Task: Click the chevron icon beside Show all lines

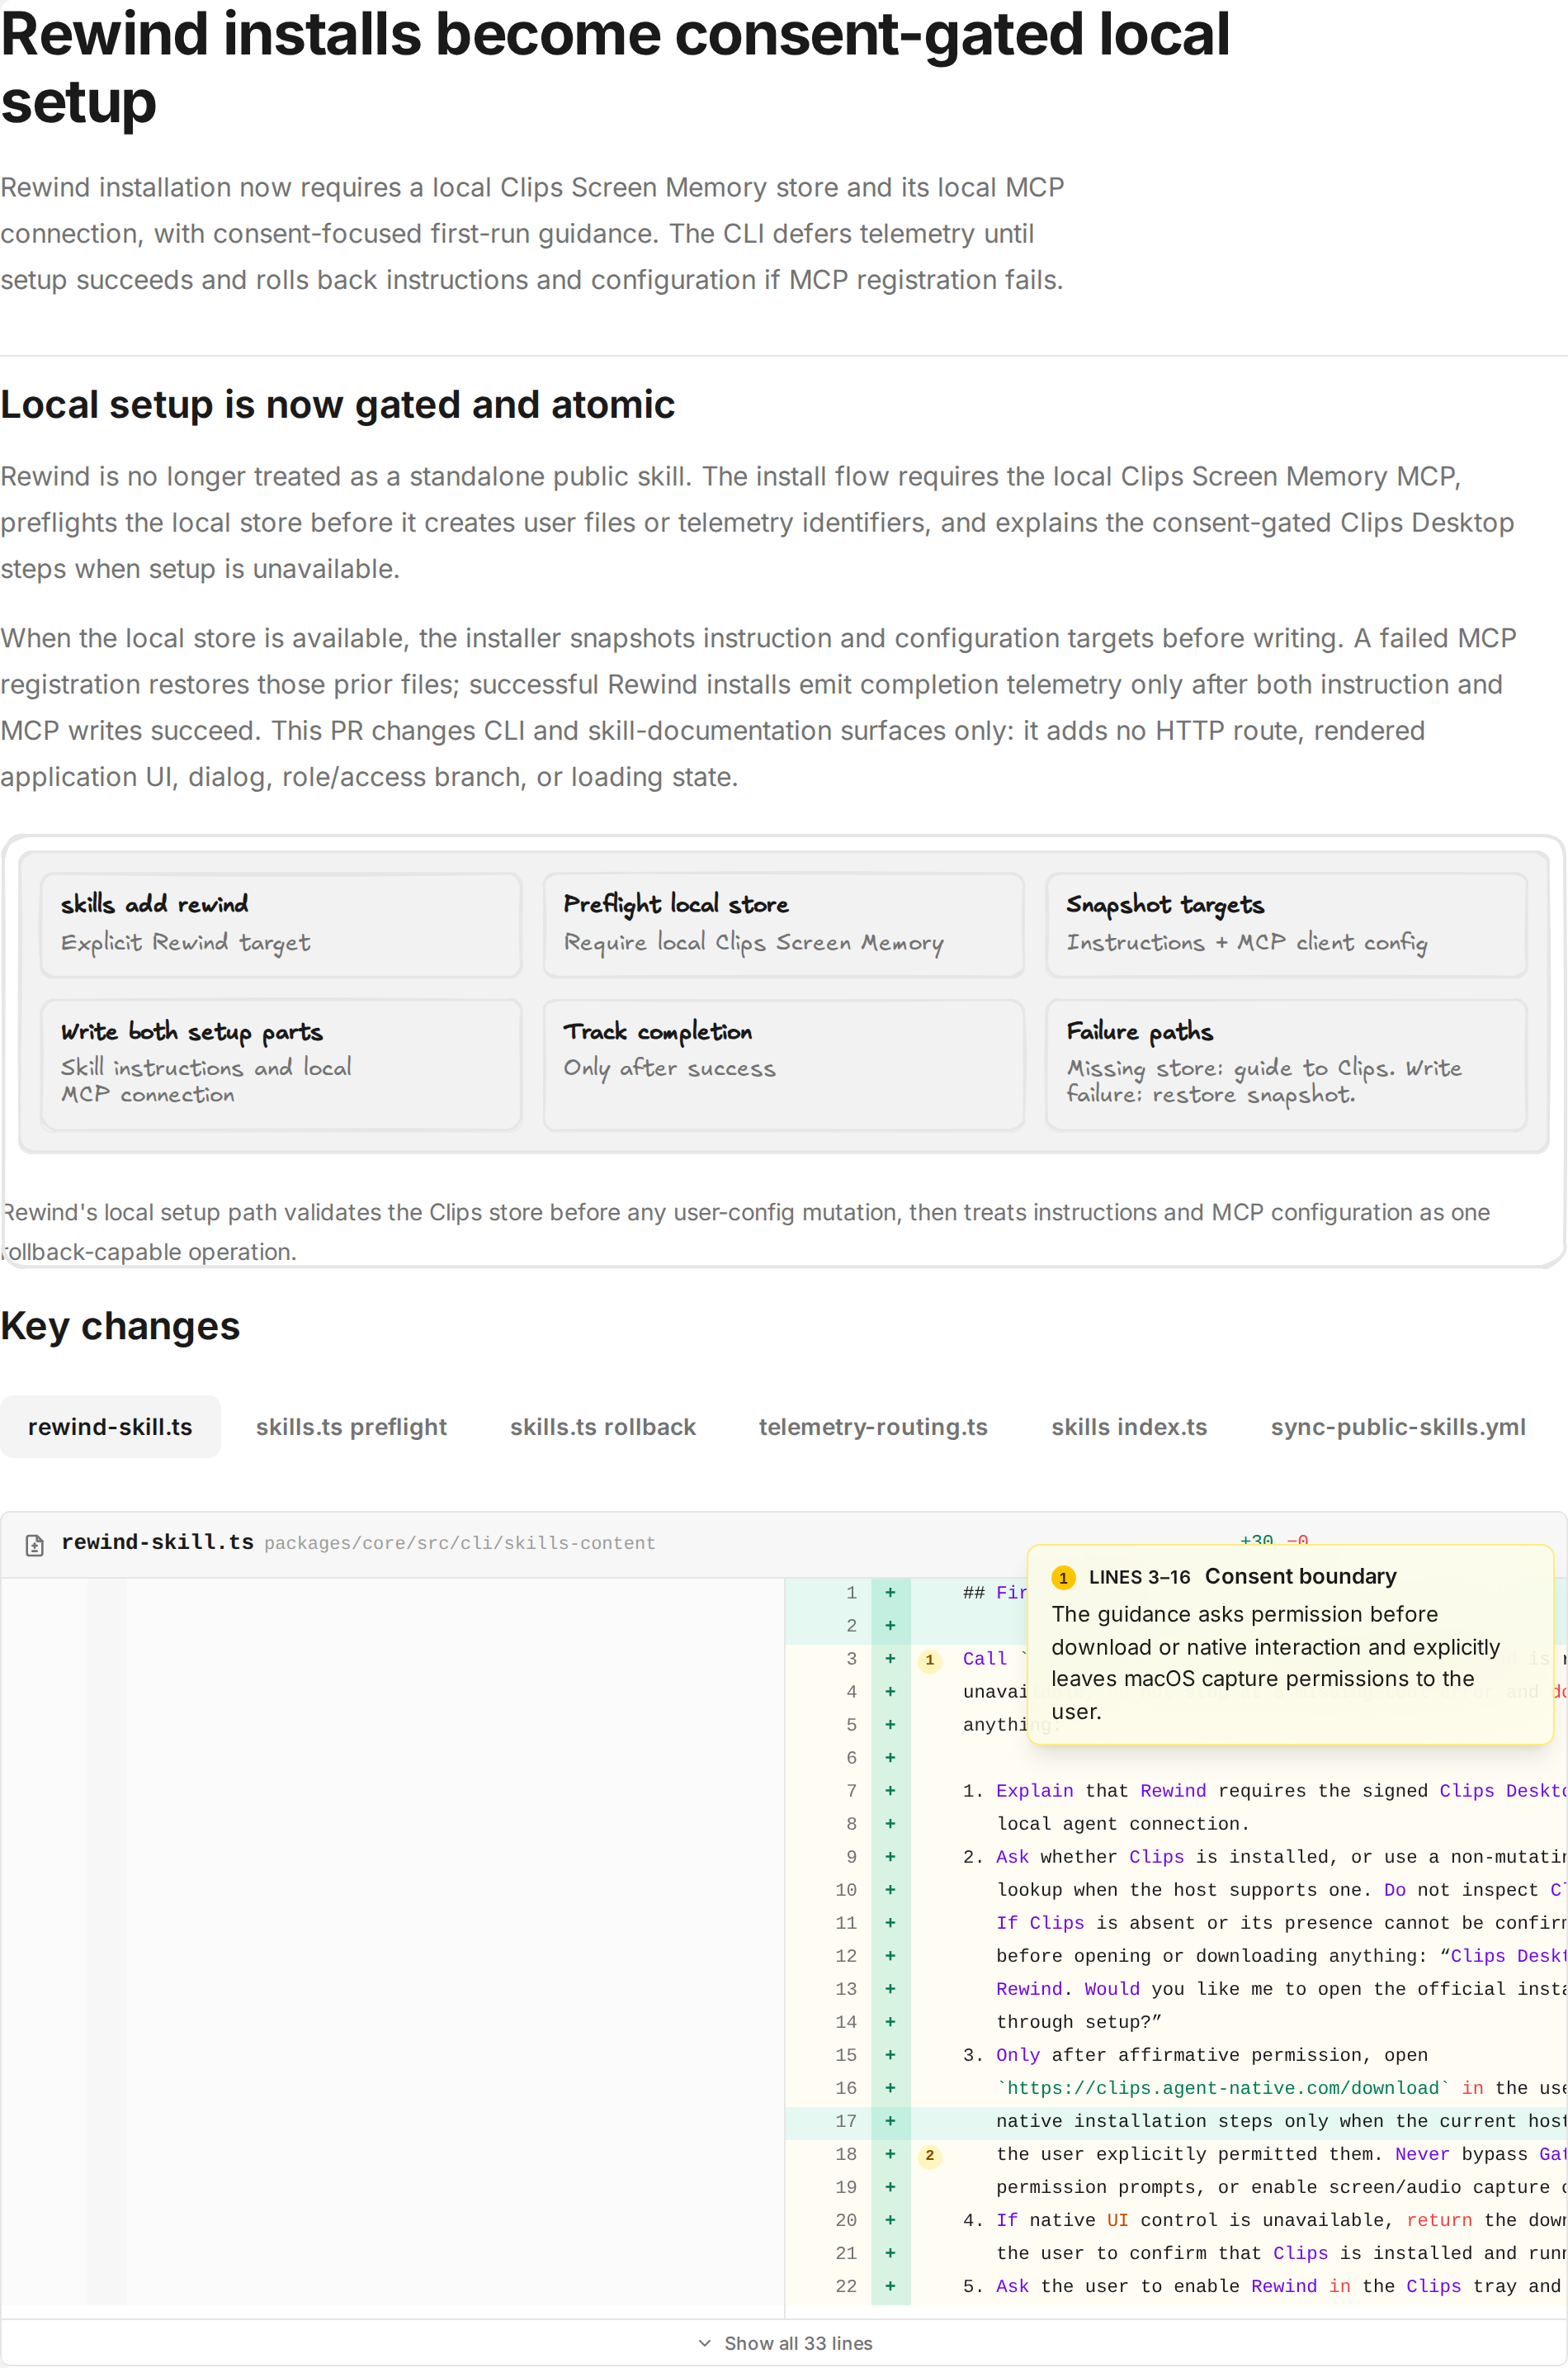Action: (x=705, y=2343)
